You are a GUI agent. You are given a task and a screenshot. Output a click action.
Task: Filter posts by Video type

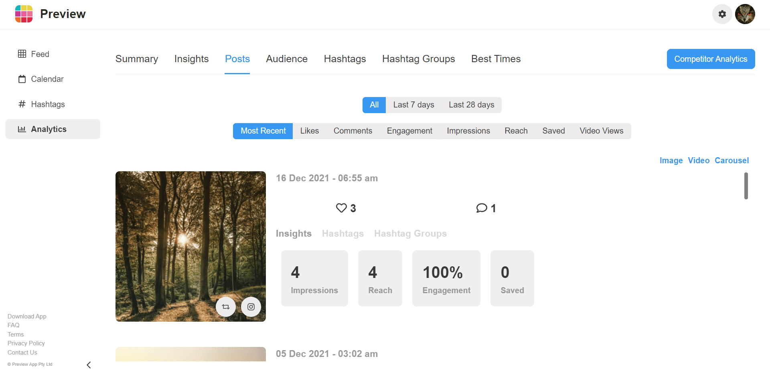(699, 160)
